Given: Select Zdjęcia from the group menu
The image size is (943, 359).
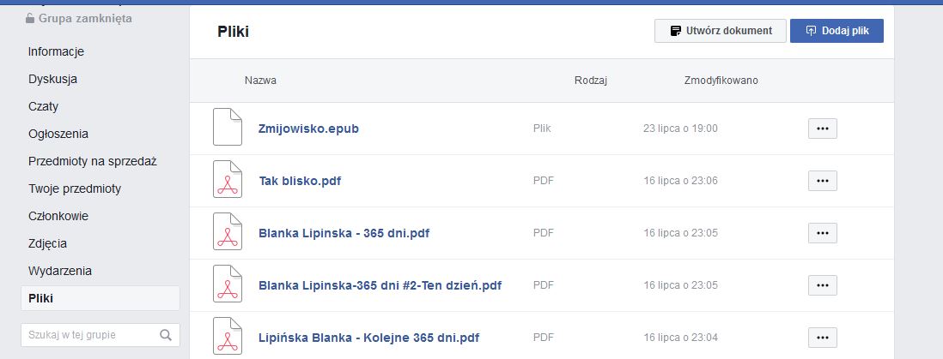Looking at the screenshot, I should [48, 243].
